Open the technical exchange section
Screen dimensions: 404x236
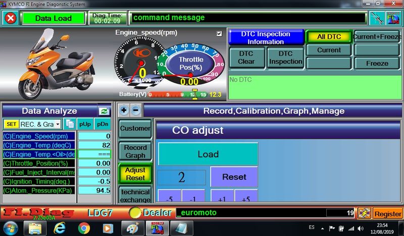point(135,196)
